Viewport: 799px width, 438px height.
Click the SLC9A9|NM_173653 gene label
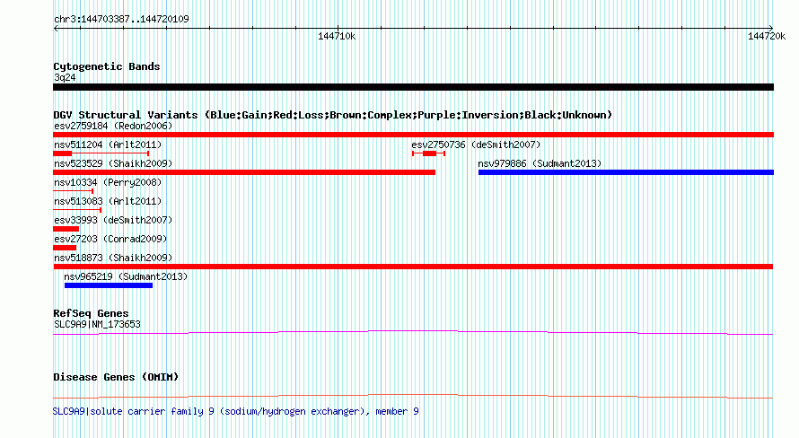pos(97,324)
